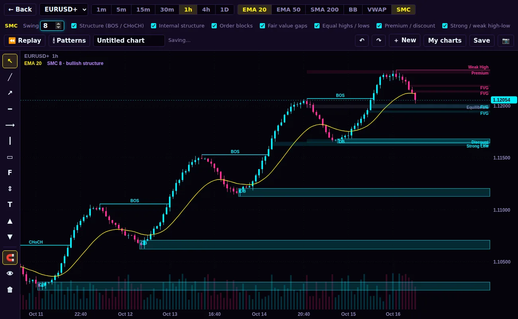Select the cursor pointer tool
Screen dimensions: 518x319
click(x=10, y=61)
